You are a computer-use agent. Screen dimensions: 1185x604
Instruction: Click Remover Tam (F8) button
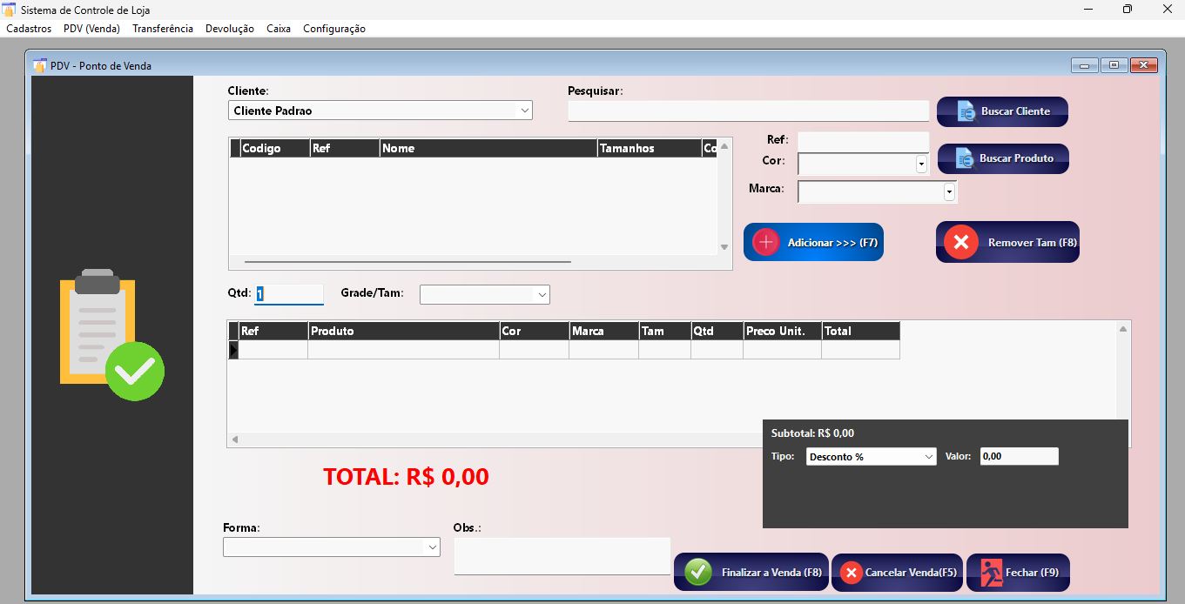click(1007, 242)
